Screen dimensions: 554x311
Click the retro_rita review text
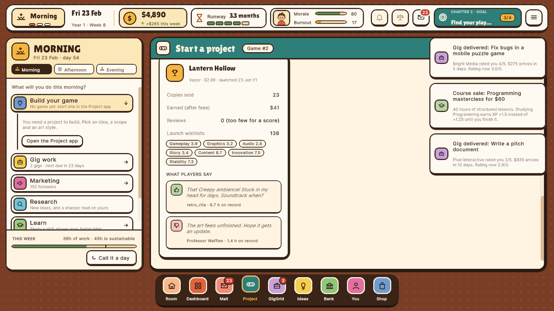click(227, 192)
